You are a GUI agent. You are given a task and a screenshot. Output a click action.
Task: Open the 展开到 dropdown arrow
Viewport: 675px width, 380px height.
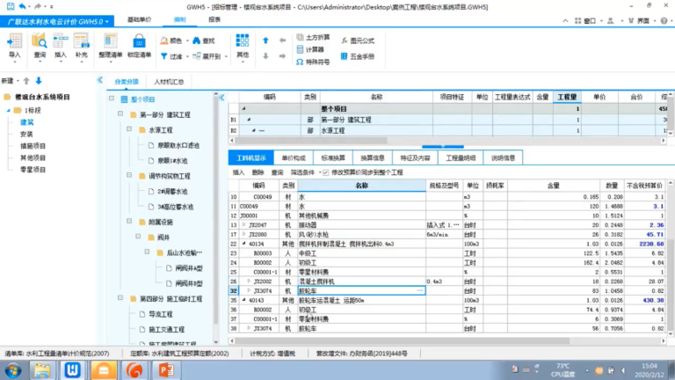pyautogui.click(x=226, y=57)
